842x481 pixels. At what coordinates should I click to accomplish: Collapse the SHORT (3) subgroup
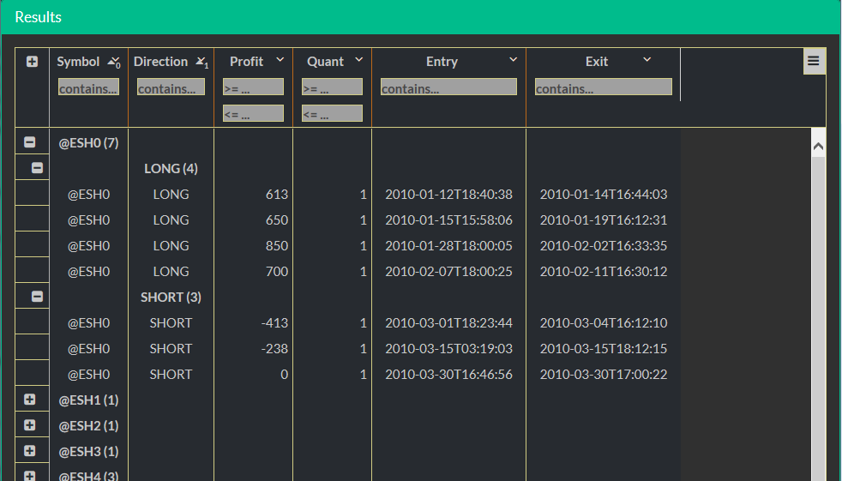pyautogui.click(x=37, y=297)
